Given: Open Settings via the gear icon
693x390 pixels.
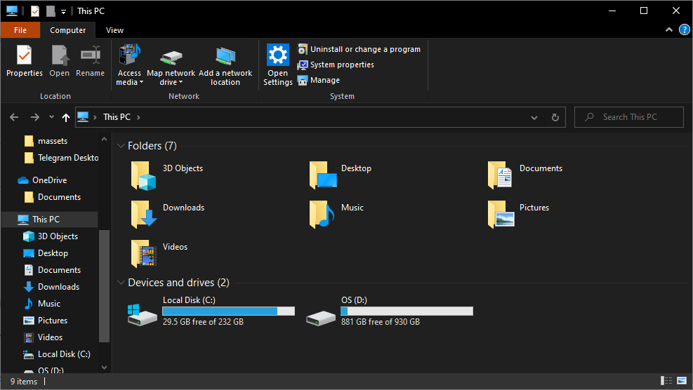Looking at the screenshot, I should [278, 55].
